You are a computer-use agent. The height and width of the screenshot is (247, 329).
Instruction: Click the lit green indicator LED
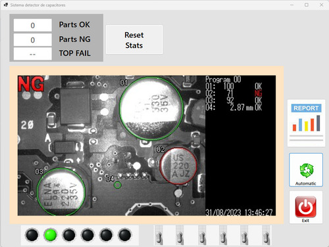pyautogui.click(x=51, y=235)
